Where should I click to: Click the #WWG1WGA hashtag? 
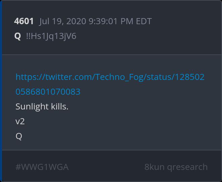(x=42, y=167)
